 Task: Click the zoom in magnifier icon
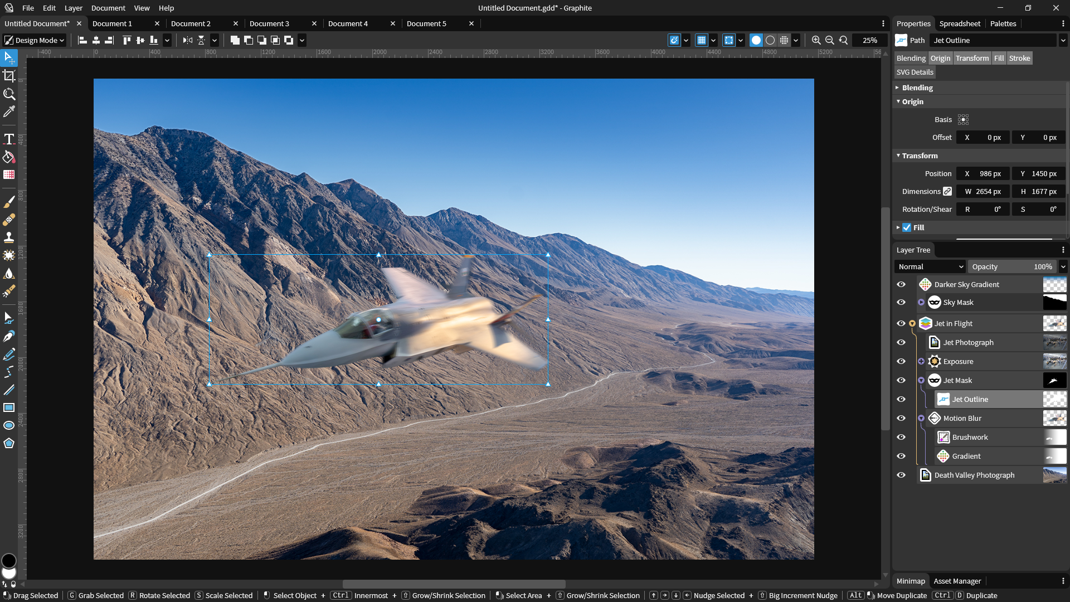816,40
